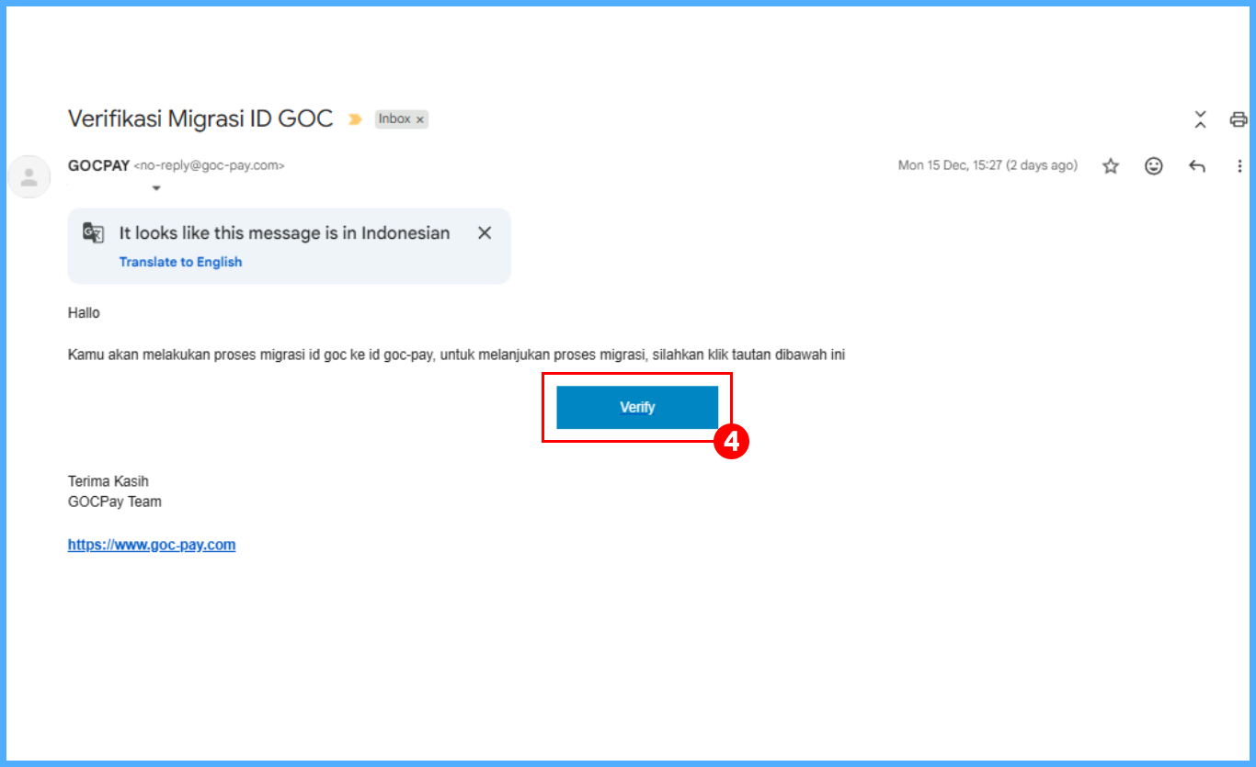Print this email with the printer icon
This screenshot has height=767, width=1256.
coord(1238,119)
